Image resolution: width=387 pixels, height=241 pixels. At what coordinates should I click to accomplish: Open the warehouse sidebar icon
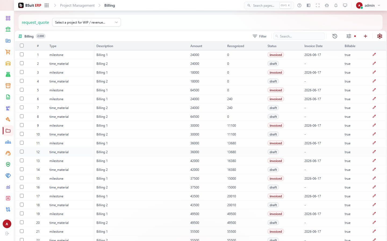(x=8, y=63)
